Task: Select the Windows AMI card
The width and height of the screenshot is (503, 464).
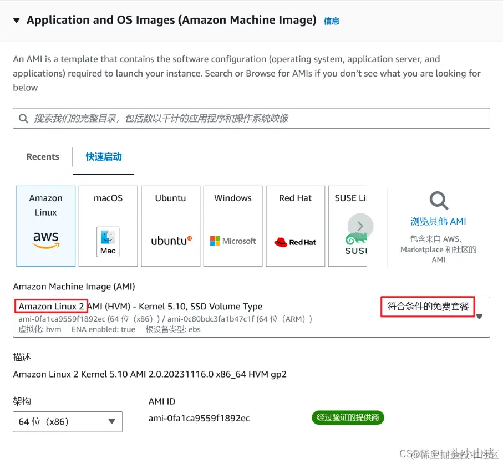Action: [233, 226]
